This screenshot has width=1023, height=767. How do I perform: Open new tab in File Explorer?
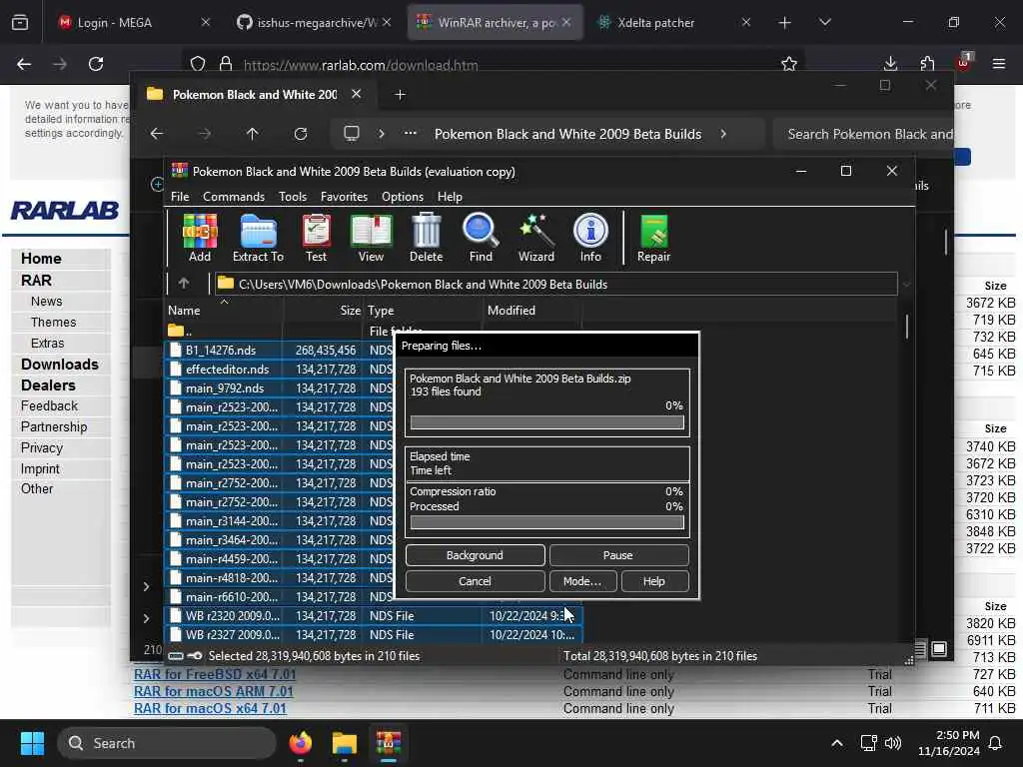[x=400, y=95]
